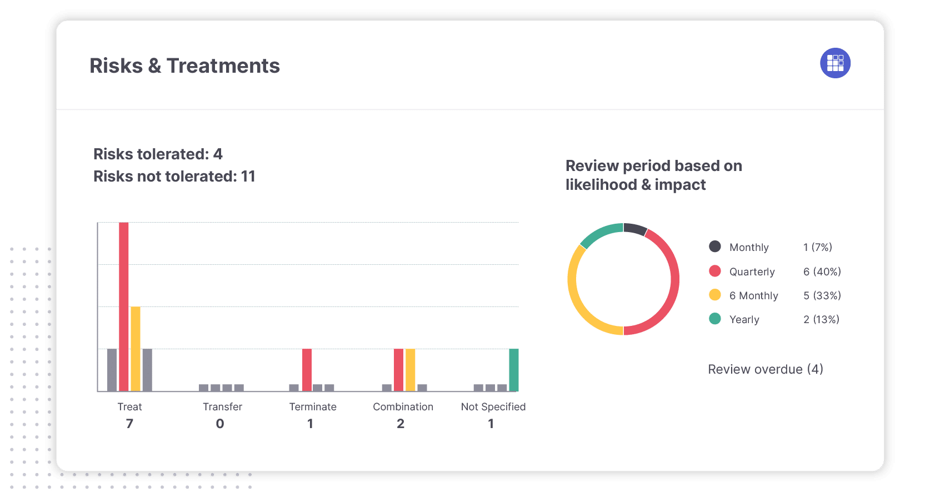Click the Risks & Treatments heading
The width and height of the screenshot is (950, 498).
coord(184,66)
